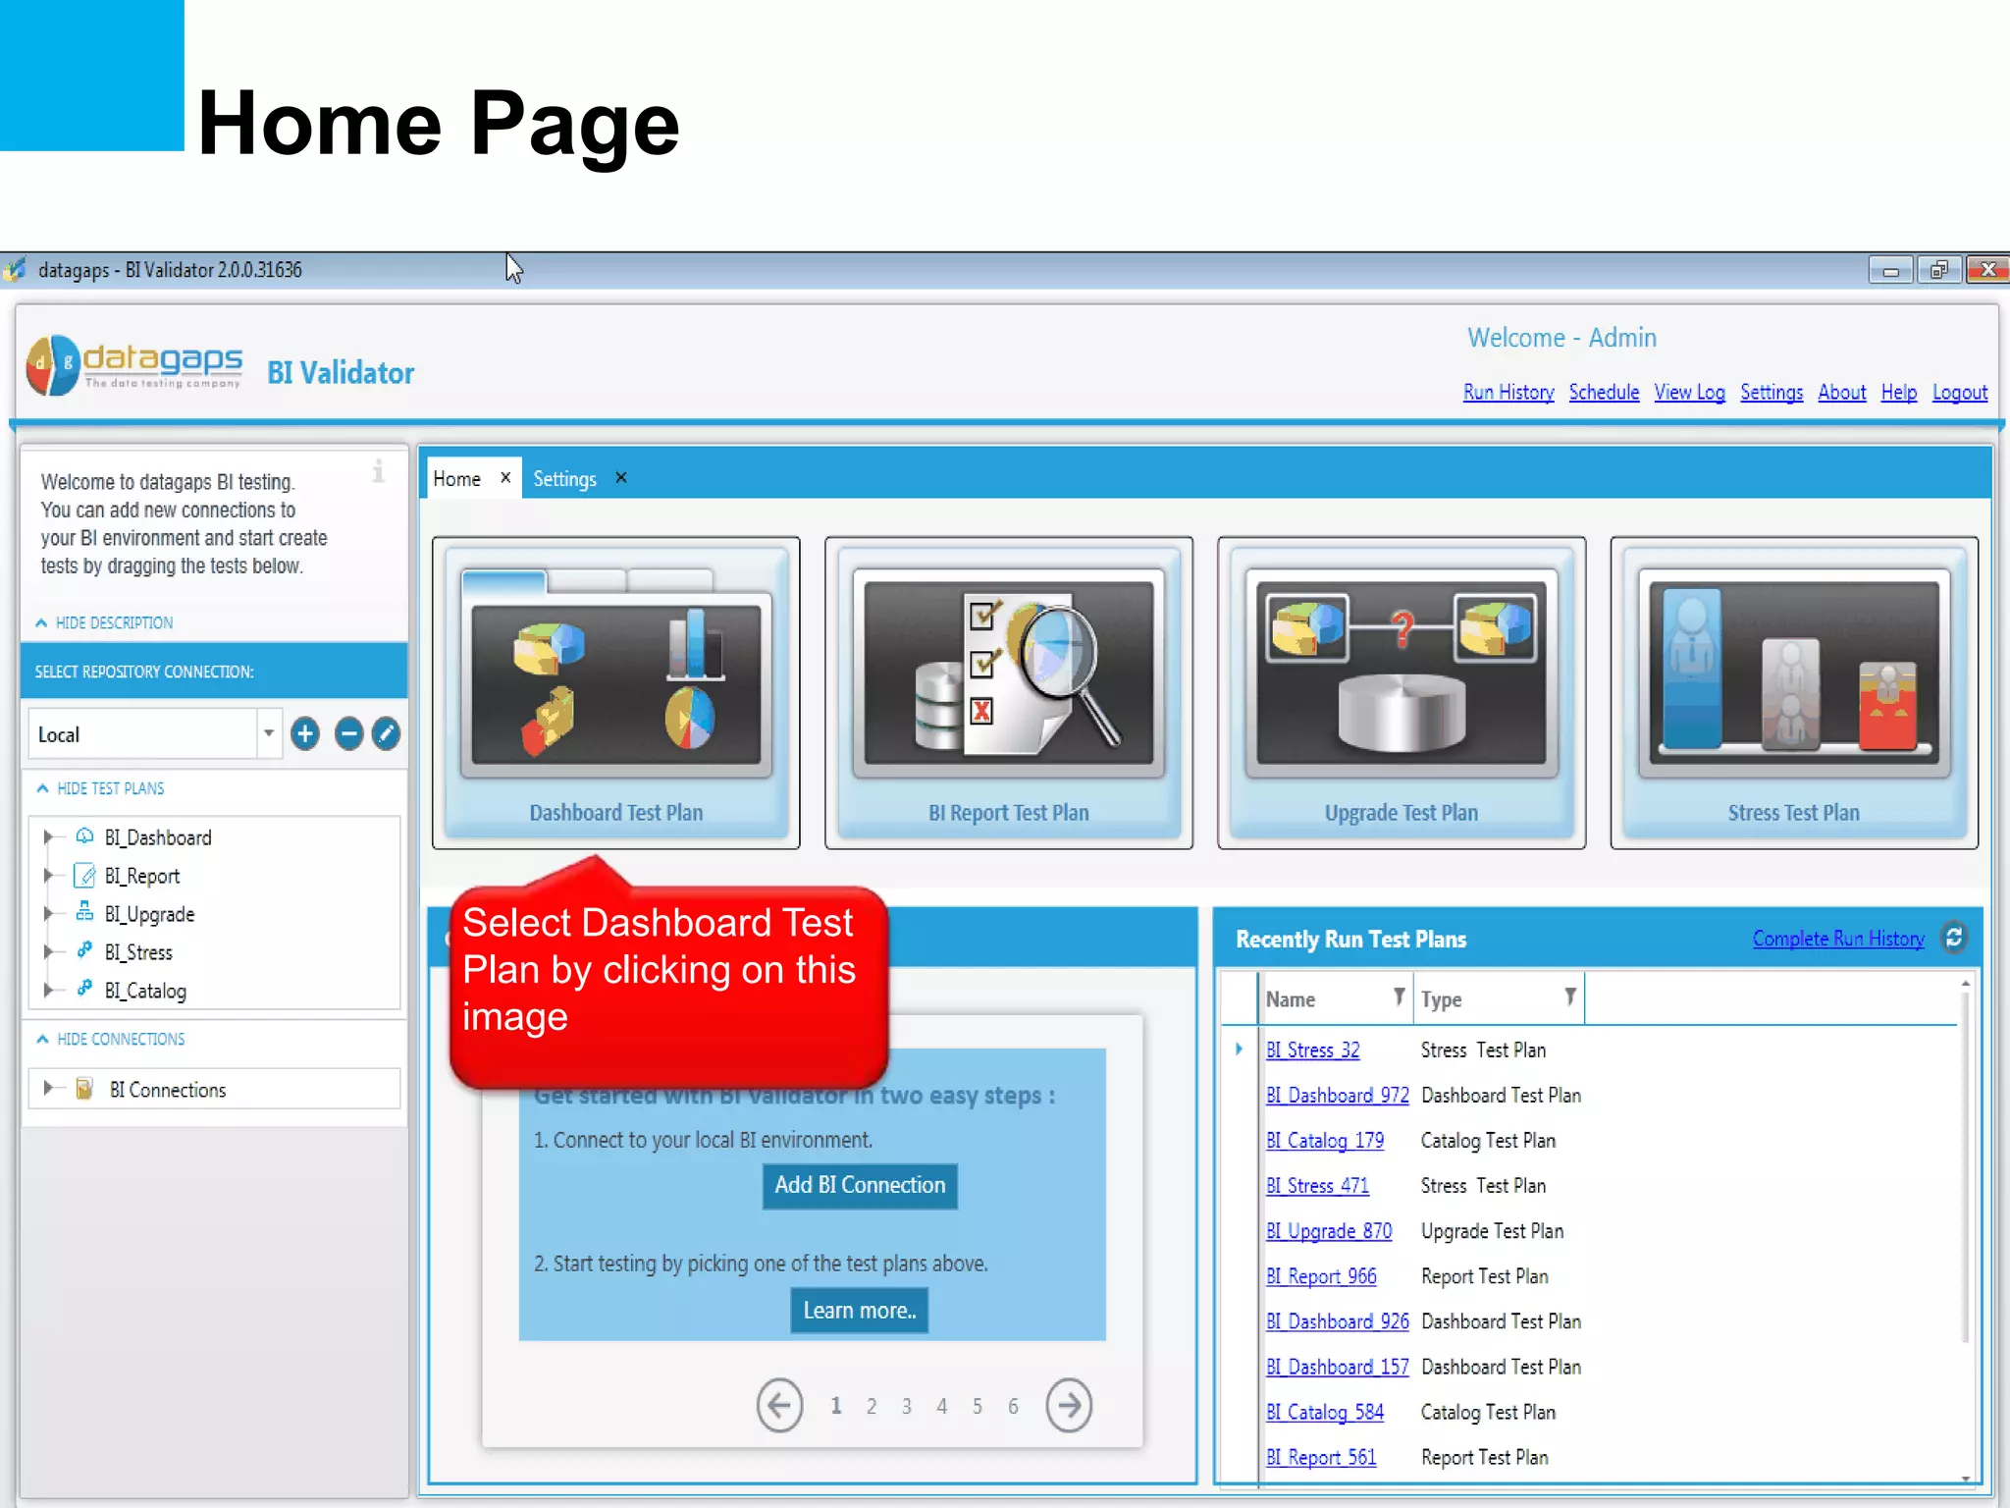This screenshot has width=2010, height=1508.
Task: Expand the BI_Dashboard tree node
Action: click(48, 837)
